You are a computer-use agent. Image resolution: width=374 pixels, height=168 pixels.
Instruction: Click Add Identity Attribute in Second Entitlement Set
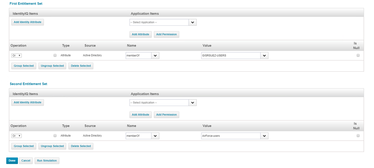coord(27,102)
